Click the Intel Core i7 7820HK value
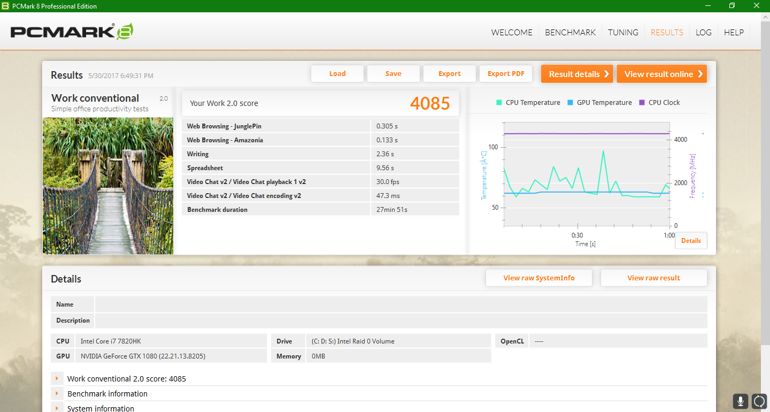 tap(111, 341)
